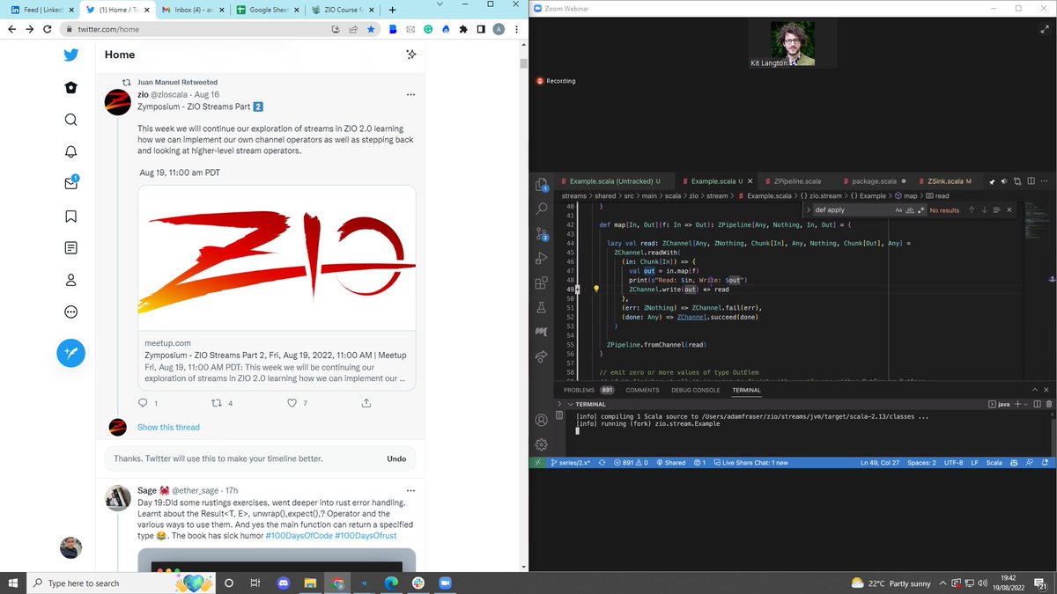
Task: Click Live Share Chat: 1 new status item
Action: pyautogui.click(x=750, y=462)
